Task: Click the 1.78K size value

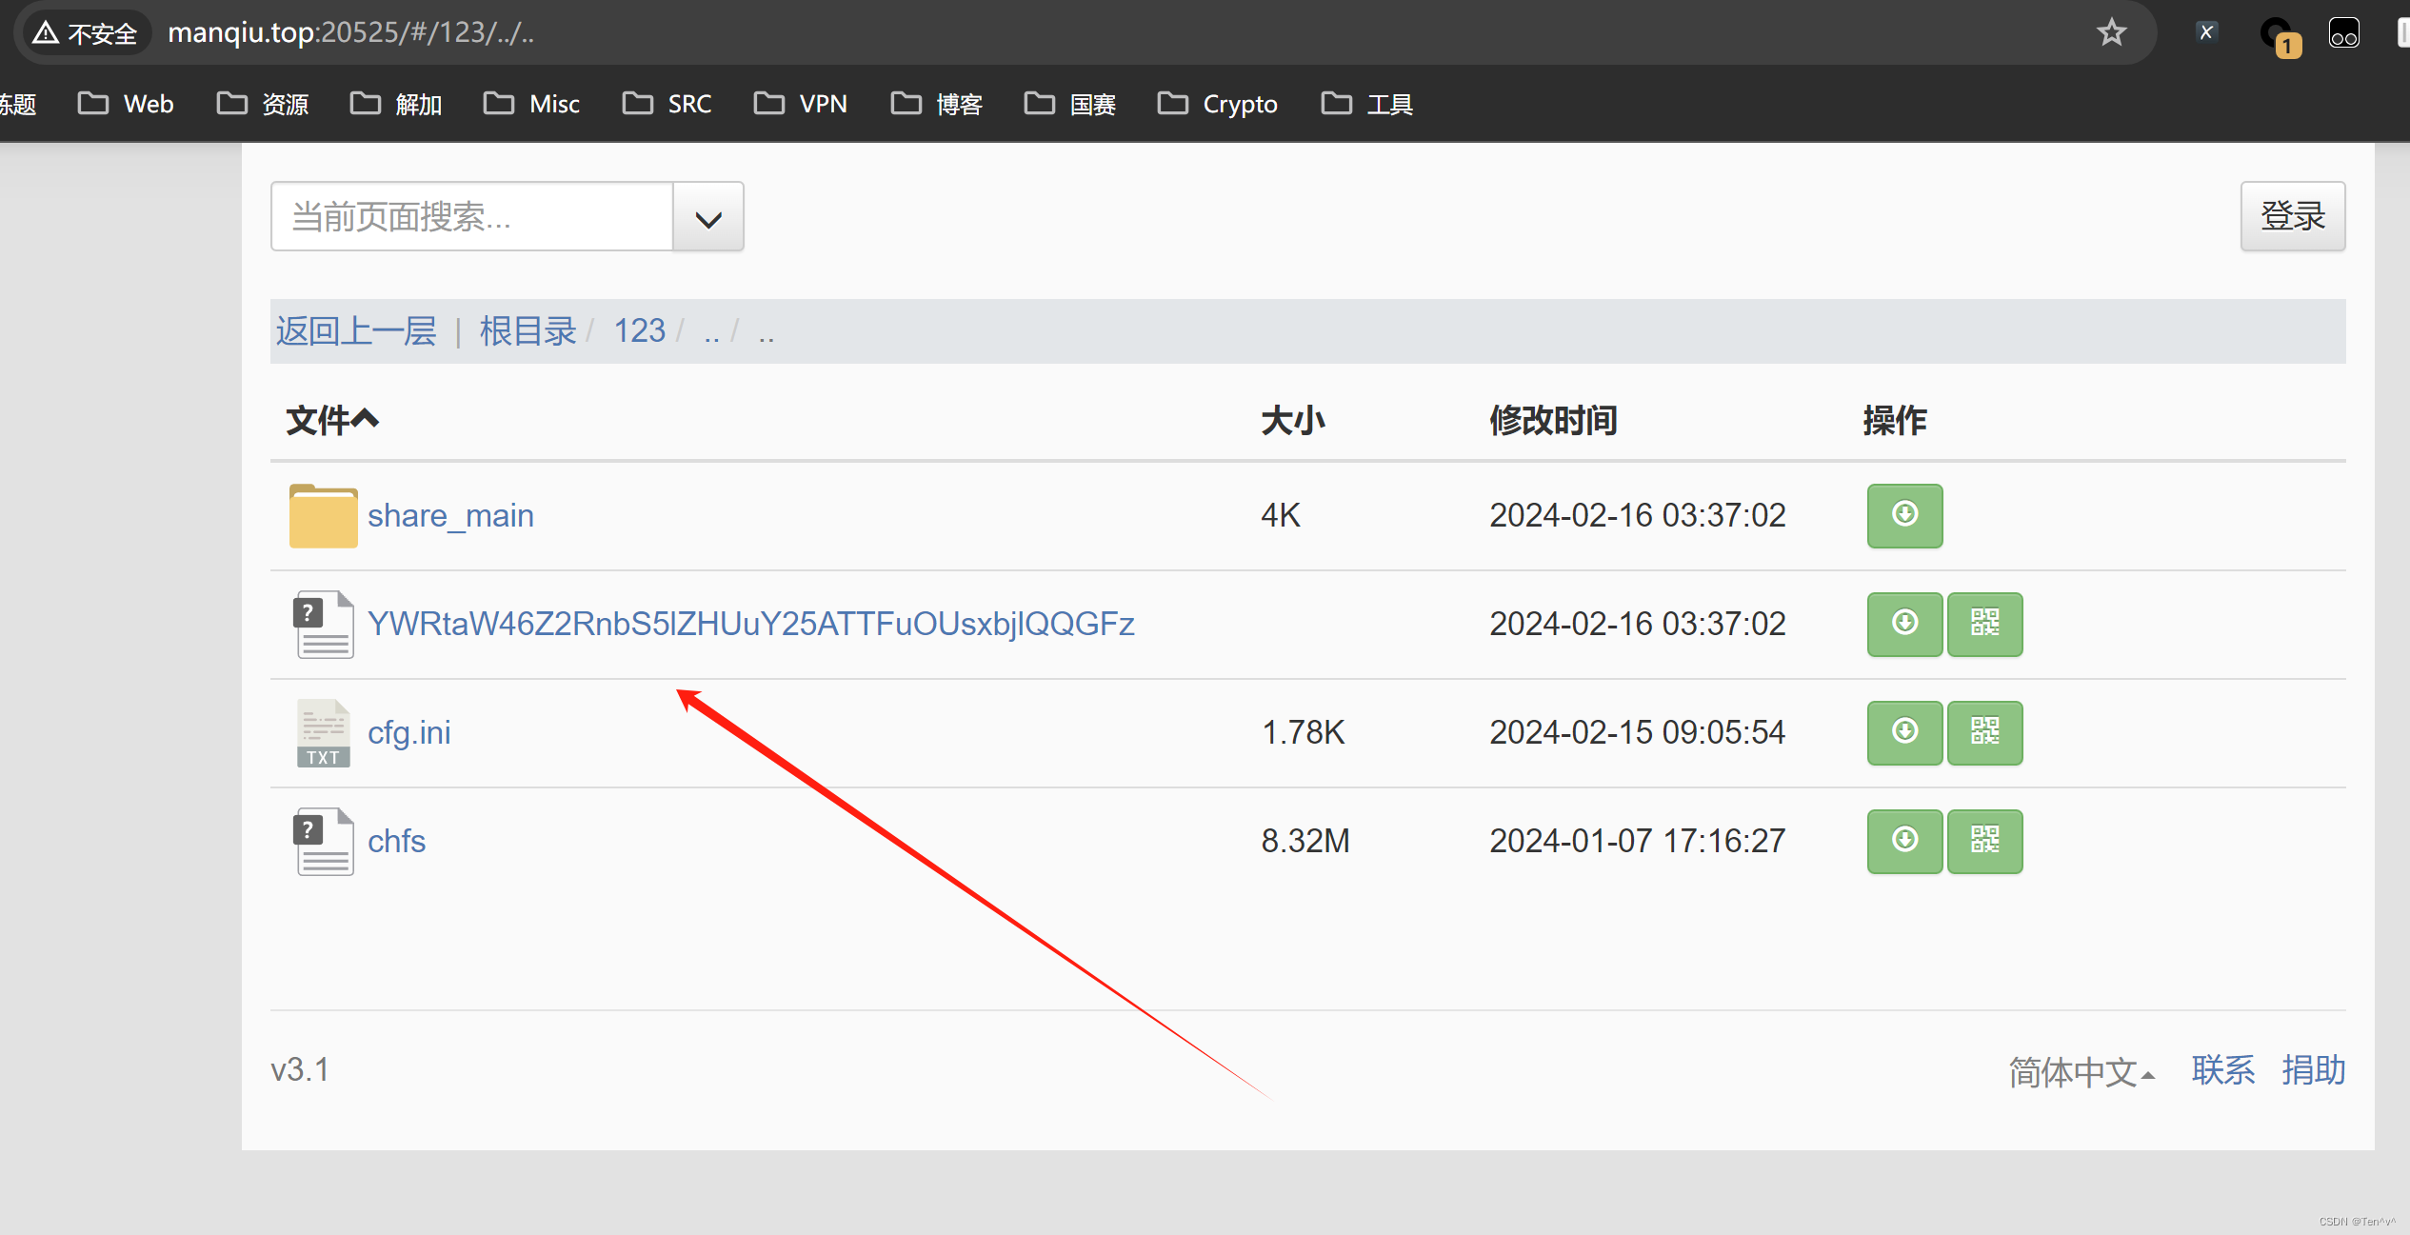Action: (1303, 732)
